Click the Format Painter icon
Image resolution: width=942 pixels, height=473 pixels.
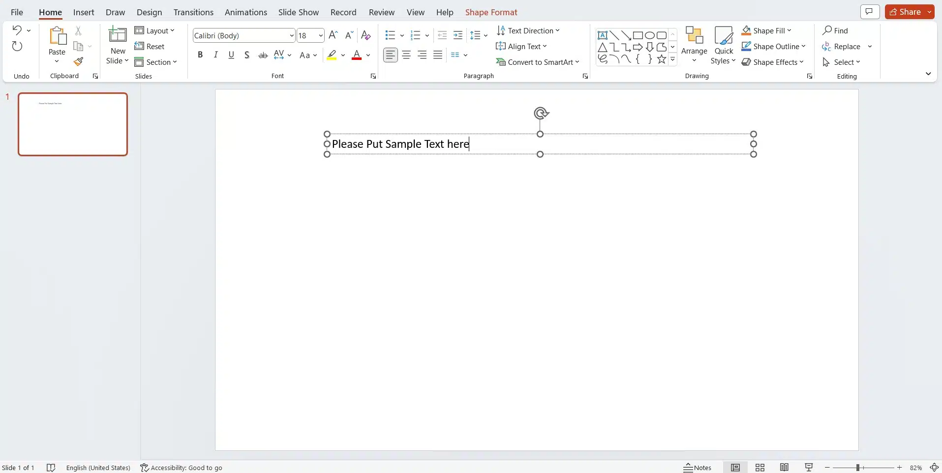(x=78, y=62)
